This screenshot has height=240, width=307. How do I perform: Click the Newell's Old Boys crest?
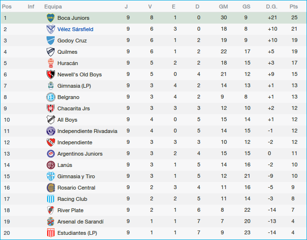tap(50, 74)
